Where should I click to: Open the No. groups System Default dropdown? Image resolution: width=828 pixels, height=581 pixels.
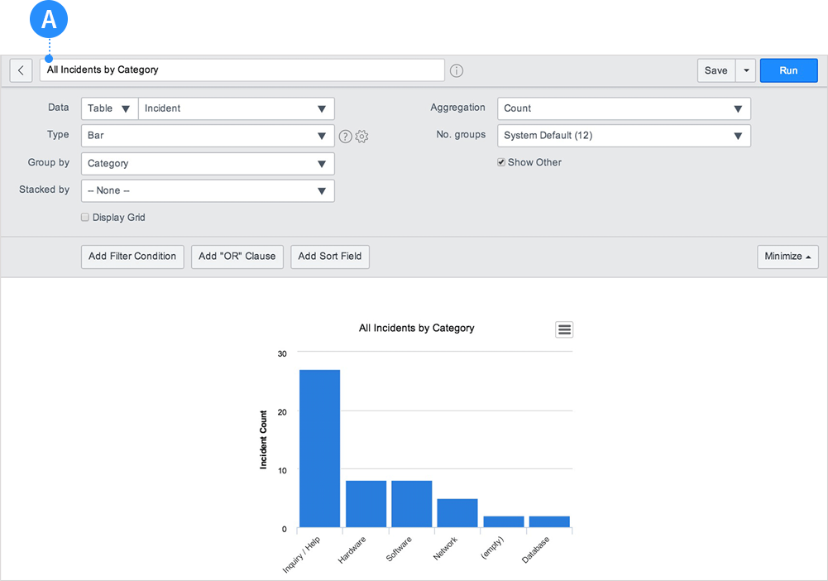coord(623,135)
